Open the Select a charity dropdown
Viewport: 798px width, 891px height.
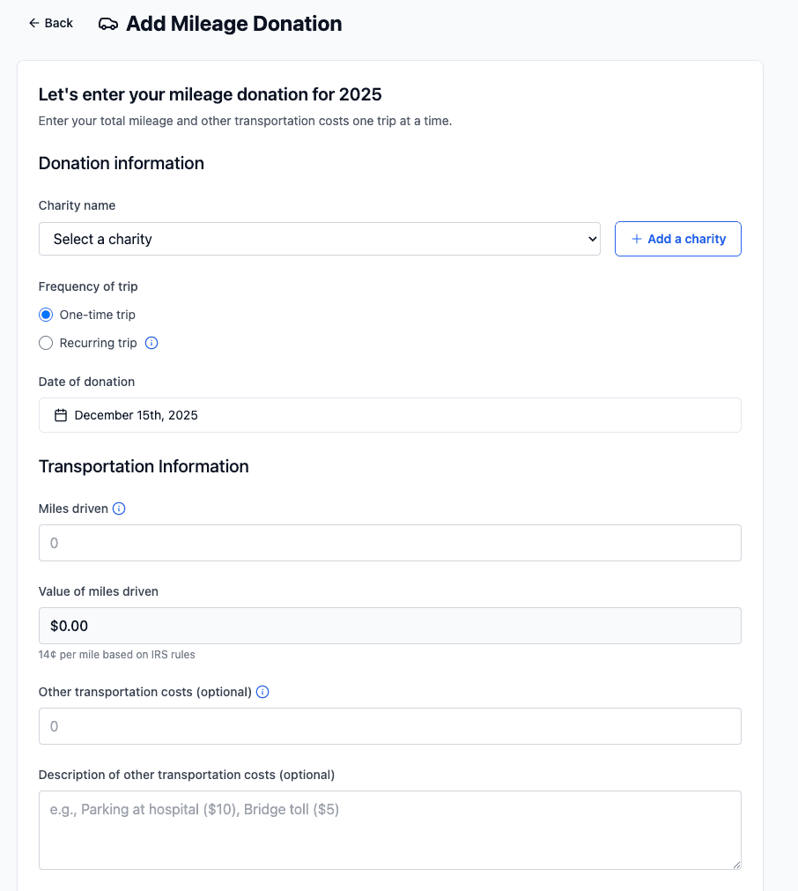(x=319, y=239)
